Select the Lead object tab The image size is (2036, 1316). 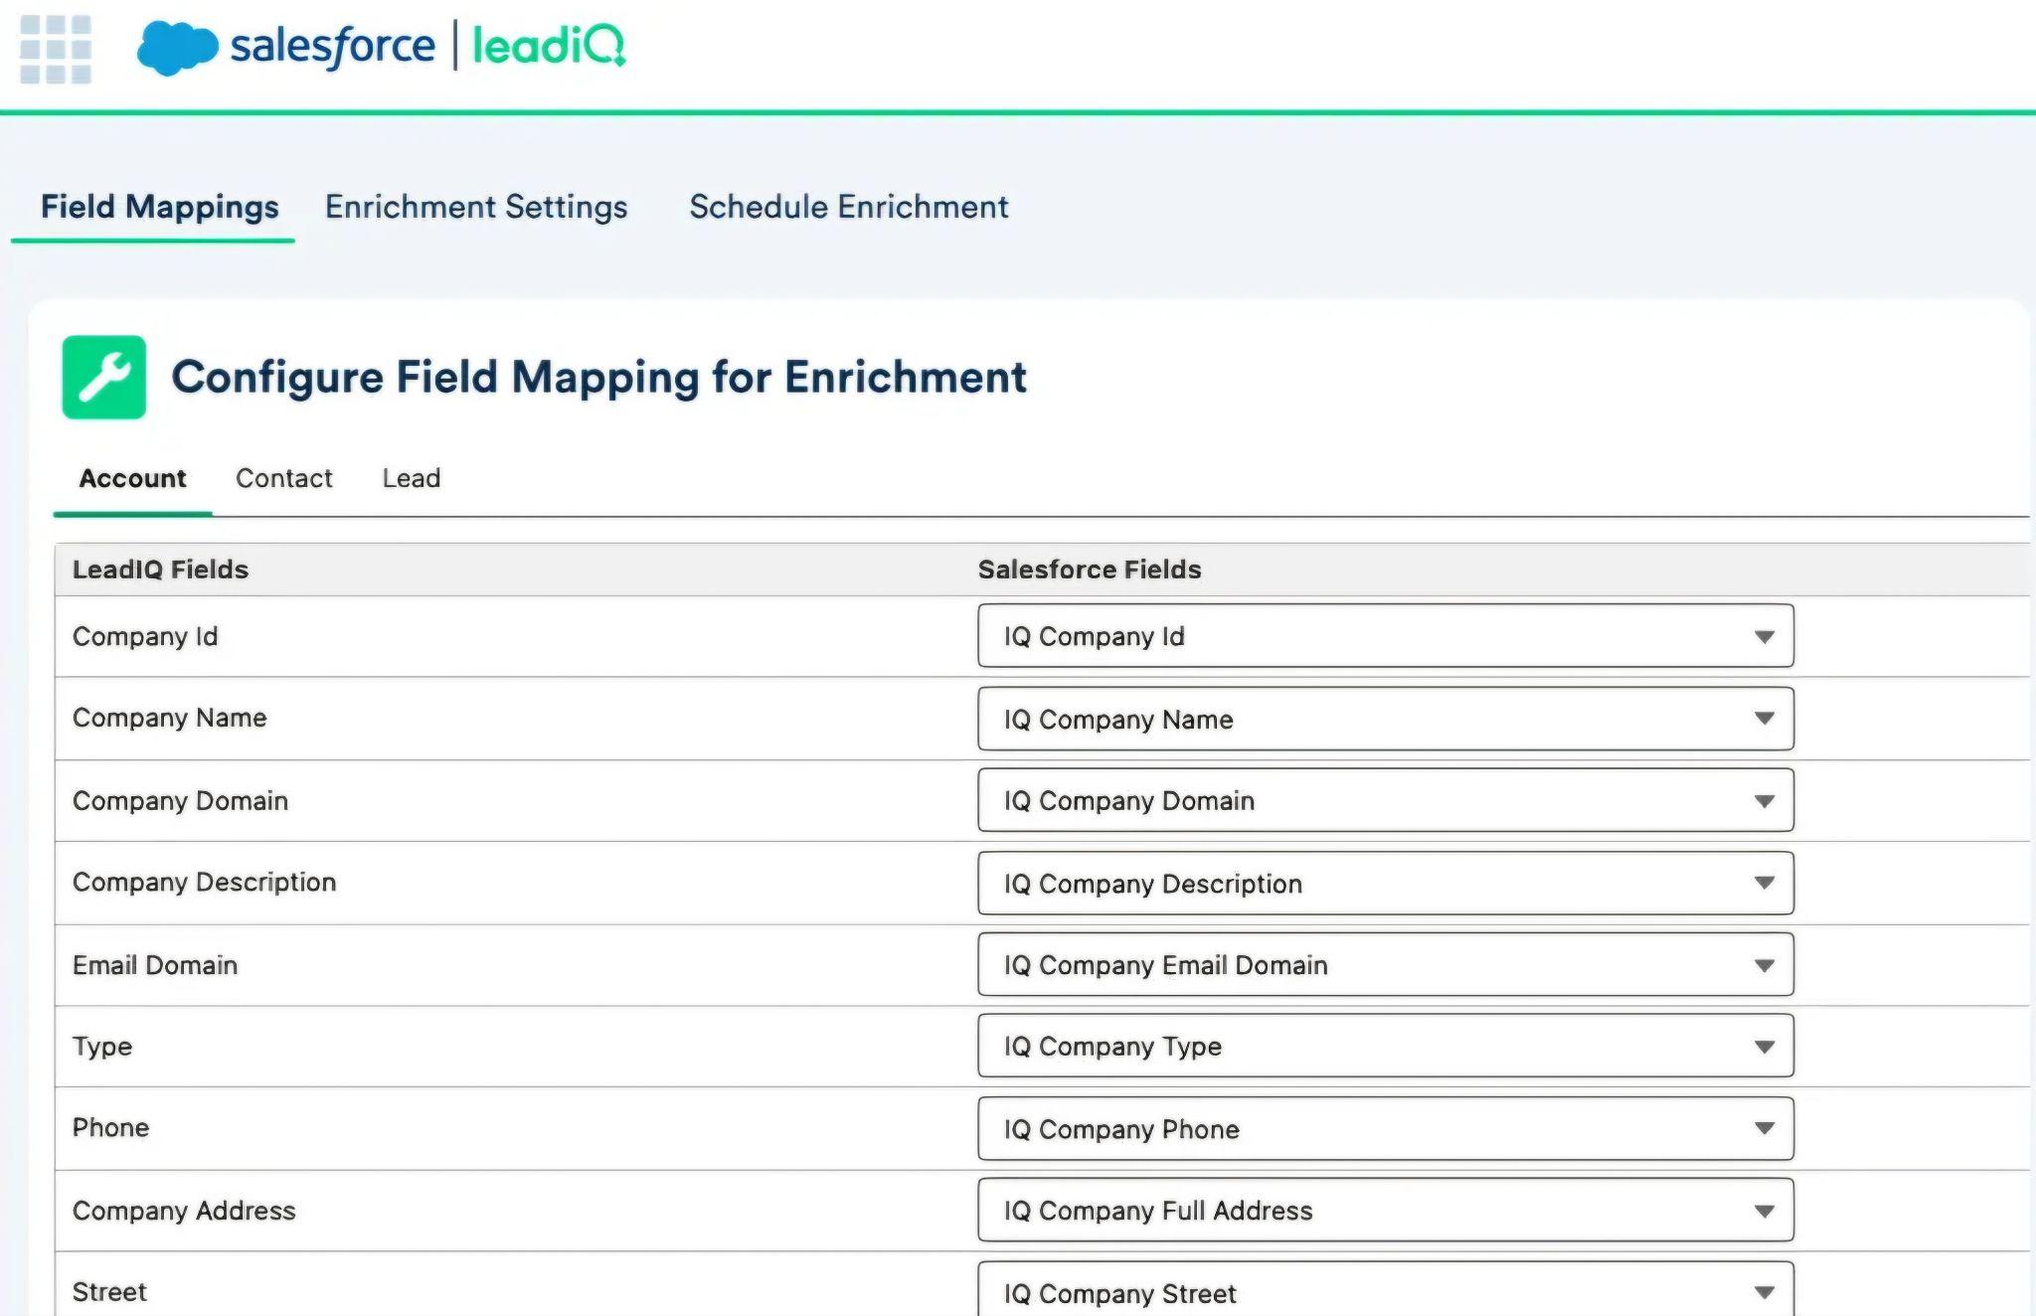412,478
